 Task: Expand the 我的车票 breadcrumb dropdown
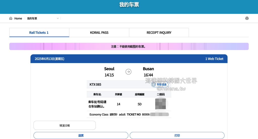pos(58,18)
